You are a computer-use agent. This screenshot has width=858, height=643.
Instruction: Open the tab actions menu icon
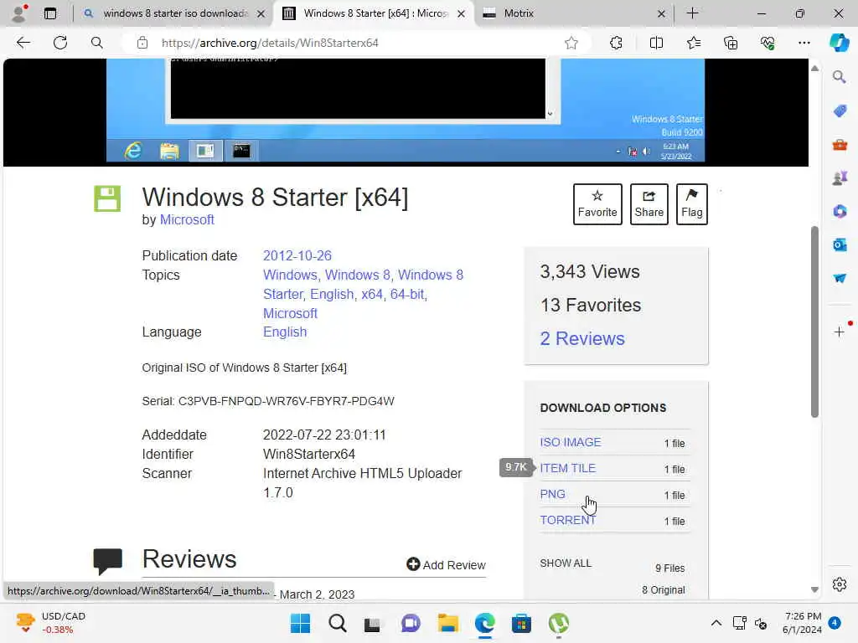point(50,13)
